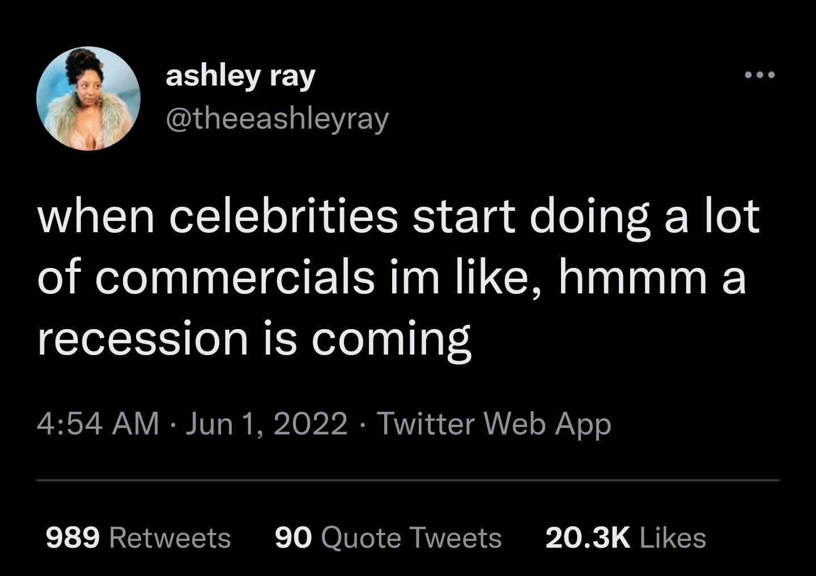Open the ashley ray display name link
The height and width of the screenshot is (576, 816).
(240, 76)
